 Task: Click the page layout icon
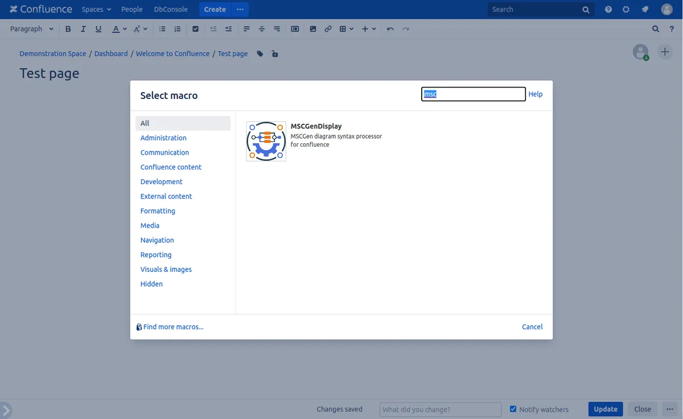click(x=295, y=29)
